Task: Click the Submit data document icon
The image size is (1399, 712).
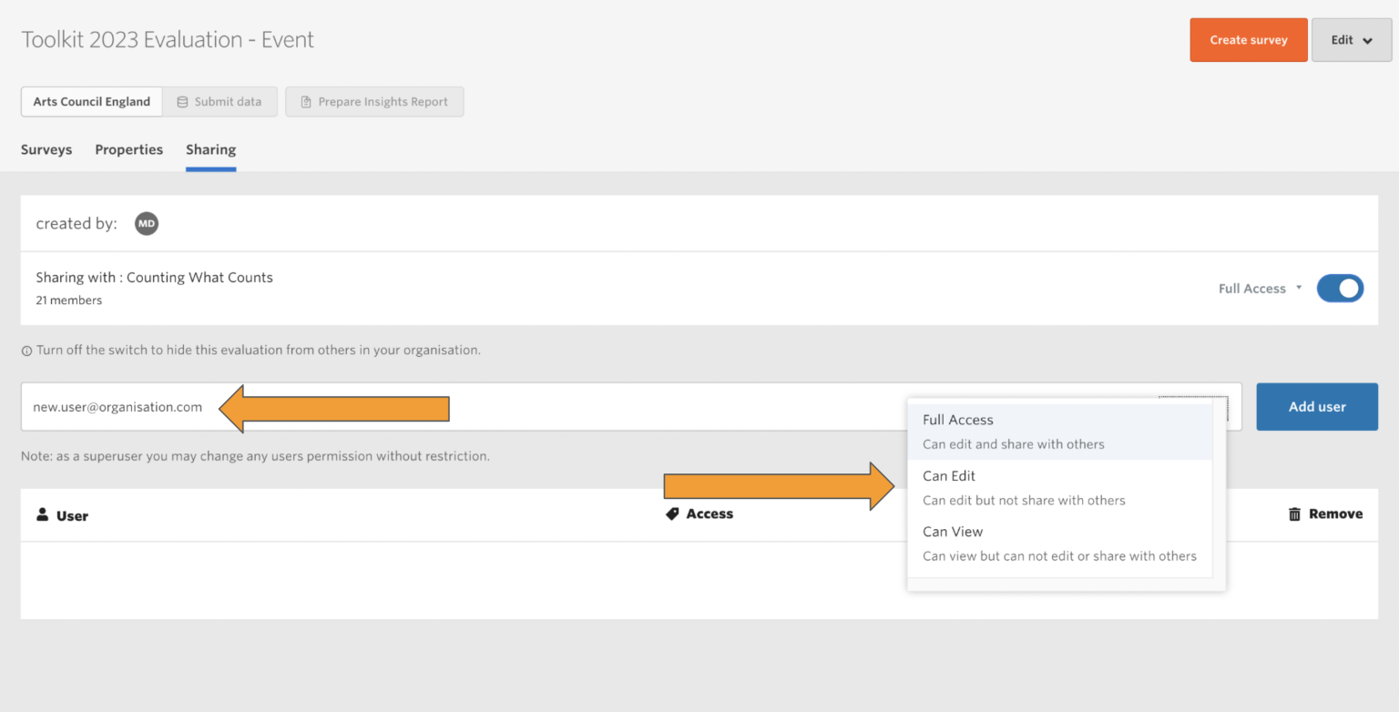Action: coord(184,101)
